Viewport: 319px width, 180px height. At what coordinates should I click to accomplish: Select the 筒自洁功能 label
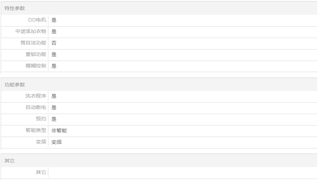click(x=33, y=43)
